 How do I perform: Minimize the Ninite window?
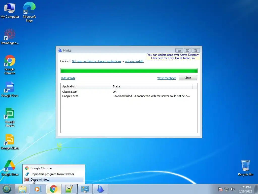(179, 50)
